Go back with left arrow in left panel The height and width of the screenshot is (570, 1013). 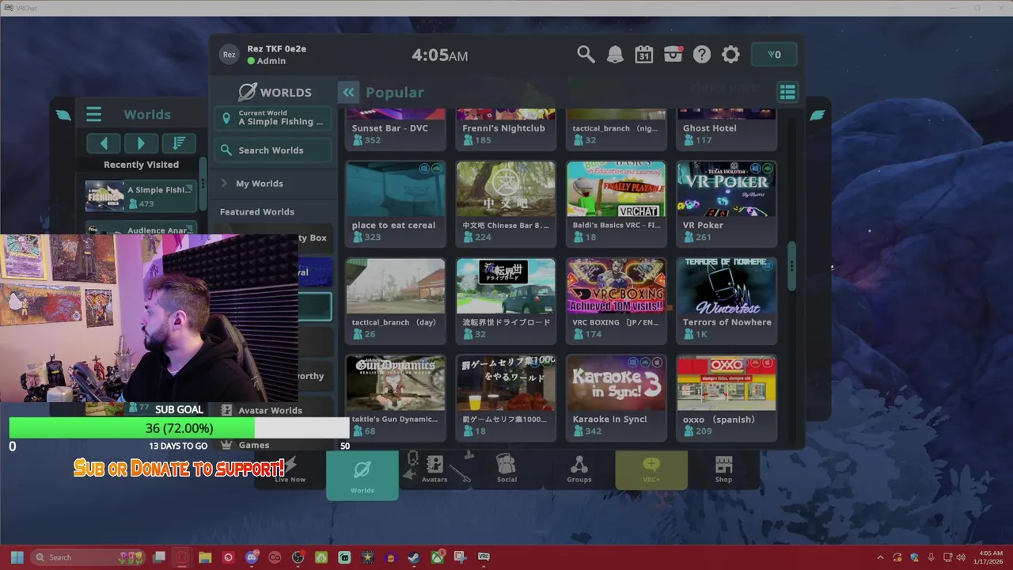(104, 143)
